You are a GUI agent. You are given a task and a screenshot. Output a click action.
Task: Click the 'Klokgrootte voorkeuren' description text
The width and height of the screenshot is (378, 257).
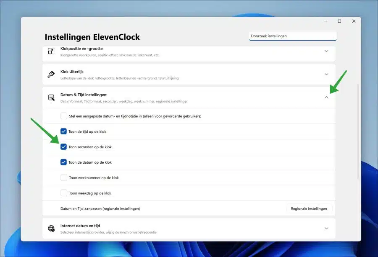click(110, 55)
